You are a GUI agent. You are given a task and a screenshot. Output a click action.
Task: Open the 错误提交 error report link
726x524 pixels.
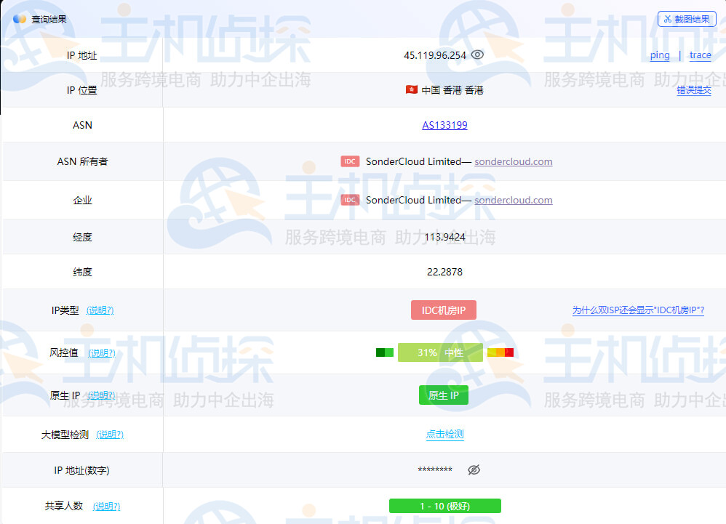(694, 90)
